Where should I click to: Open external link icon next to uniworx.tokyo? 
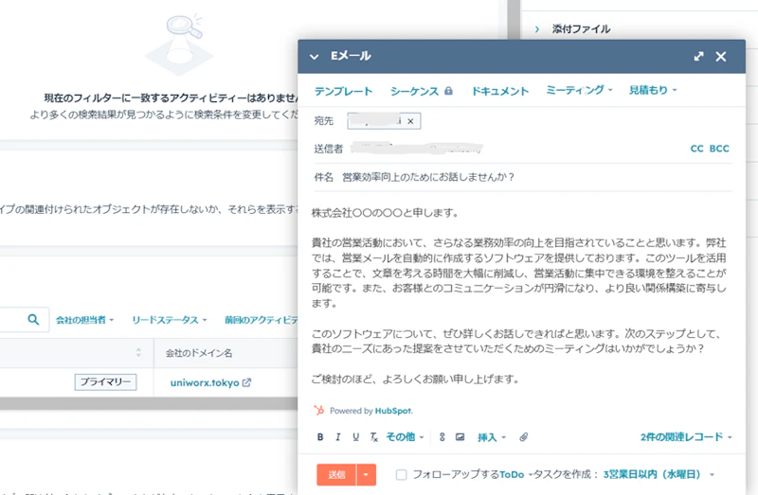pos(246,382)
